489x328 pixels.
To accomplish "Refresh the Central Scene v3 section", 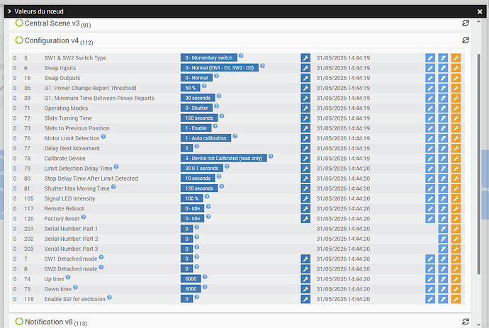I will (466, 23).
